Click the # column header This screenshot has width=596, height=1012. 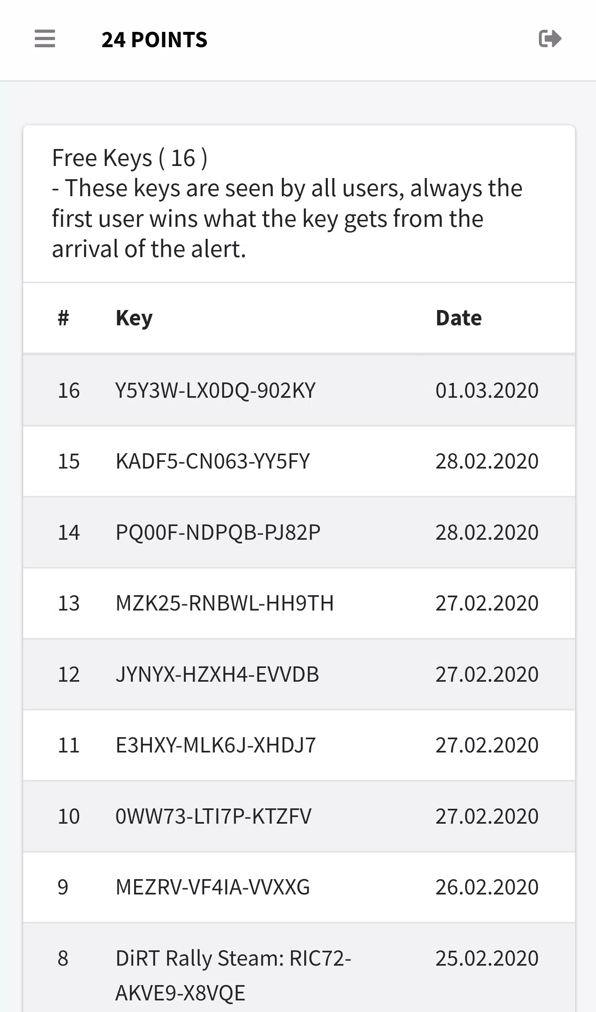coord(63,318)
